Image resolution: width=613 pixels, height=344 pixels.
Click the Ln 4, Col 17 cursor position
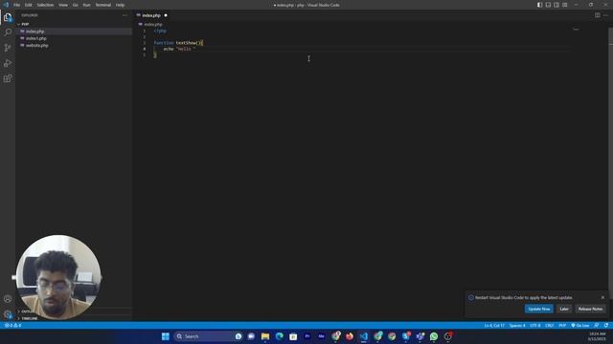(494, 325)
